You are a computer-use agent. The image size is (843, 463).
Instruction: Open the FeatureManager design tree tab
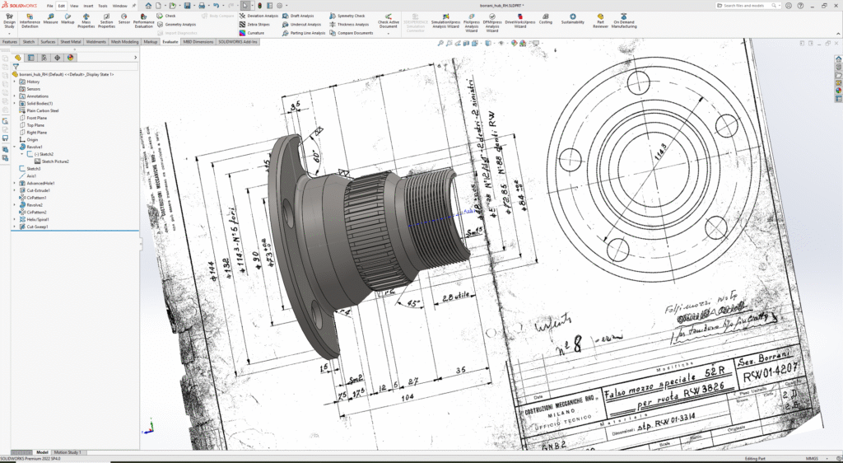click(x=18, y=58)
